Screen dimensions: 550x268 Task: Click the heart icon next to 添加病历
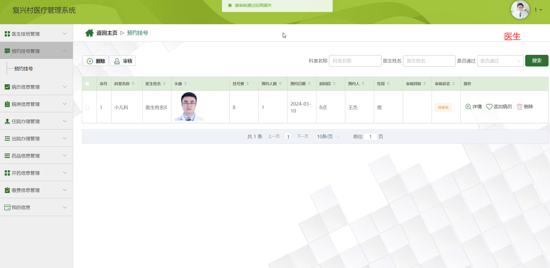[489, 107]
